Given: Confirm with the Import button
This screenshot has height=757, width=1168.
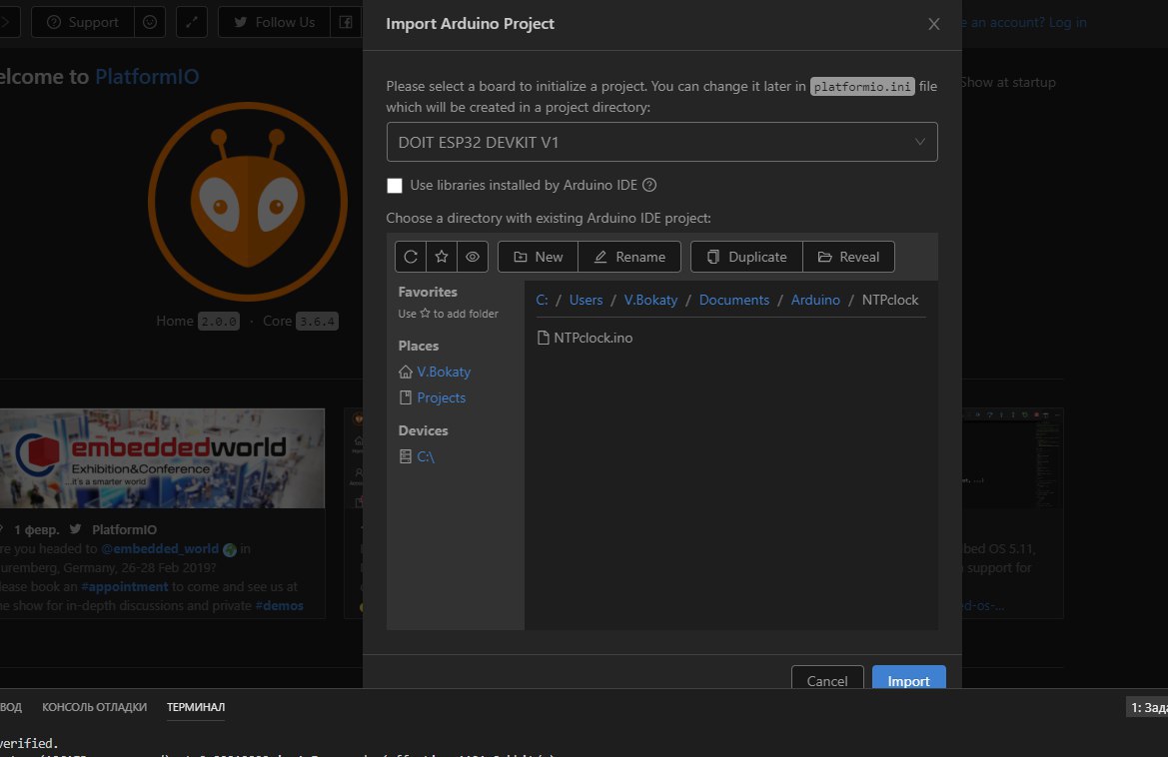Looking at the screenshot, I should click(x=909, y=679).
